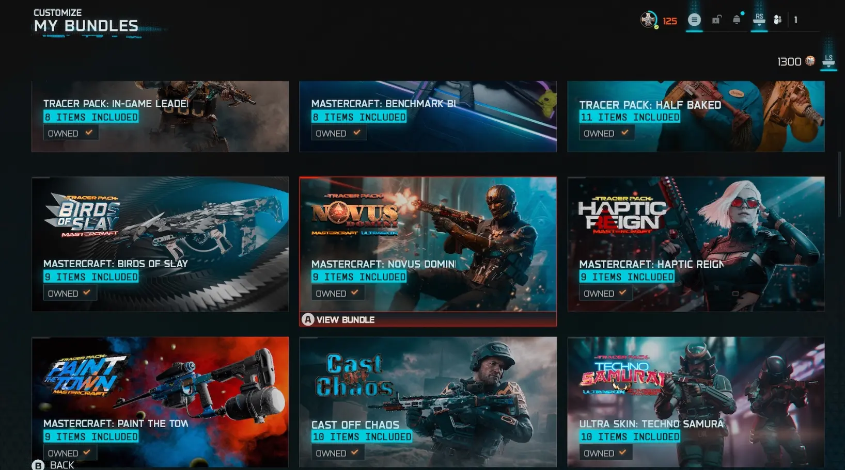Click the RS stick prompt icon
Screen dimensions: 845x470
coord(759,19)
